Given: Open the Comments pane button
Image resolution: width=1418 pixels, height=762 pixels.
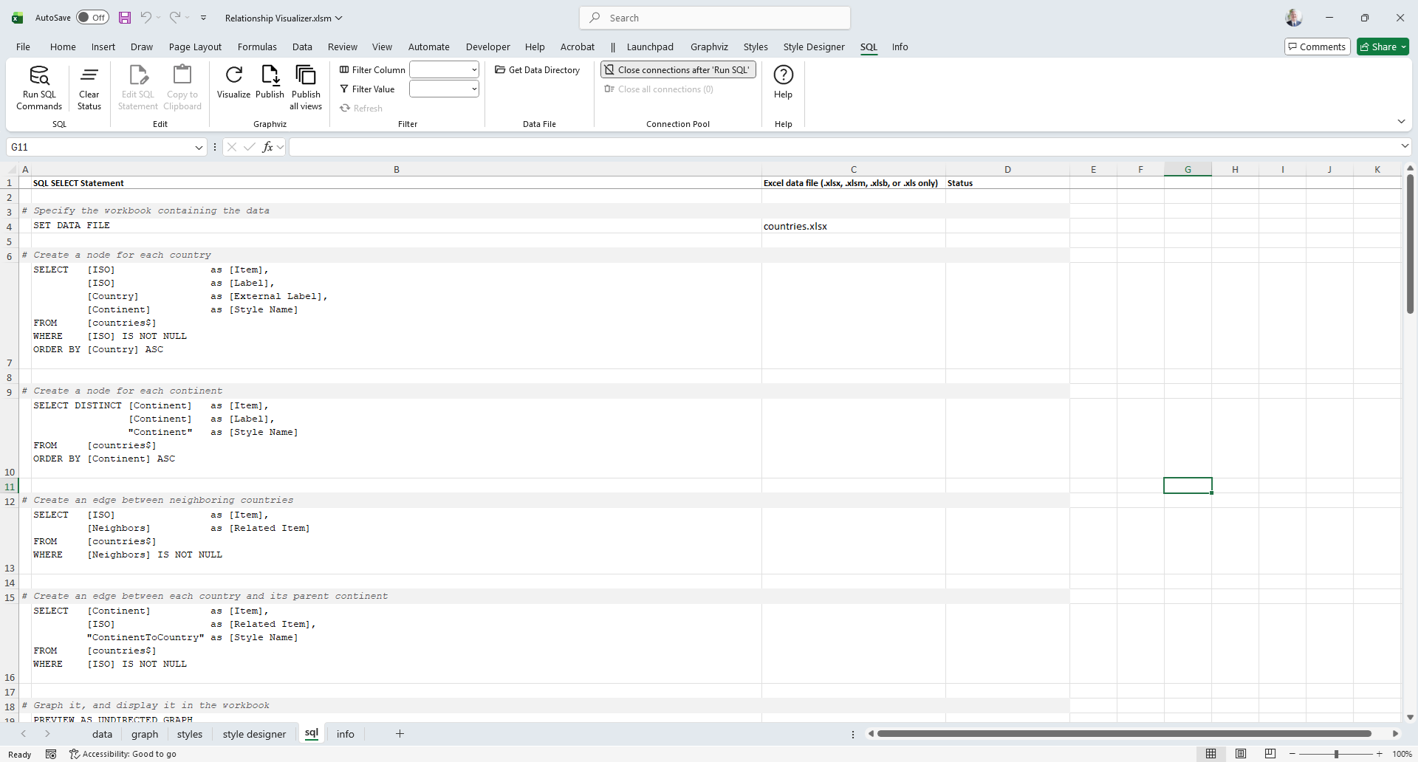Looking at the screenshot, I should pyautogui.click(x=1317, y=47).
